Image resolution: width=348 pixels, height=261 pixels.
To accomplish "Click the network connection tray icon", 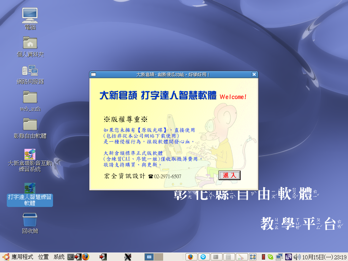I will pyautogui.click(x=279, y=257).
